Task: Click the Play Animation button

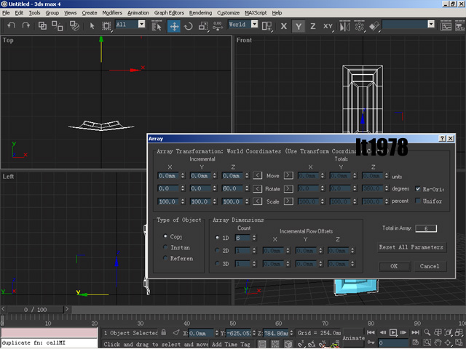Action: 393,332
